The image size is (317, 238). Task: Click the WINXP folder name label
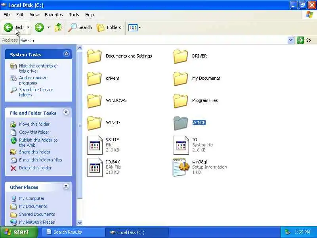(199, 123)
